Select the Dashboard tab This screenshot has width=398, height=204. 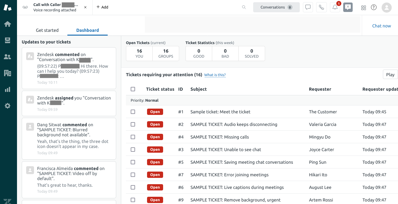tap(88, 30)
